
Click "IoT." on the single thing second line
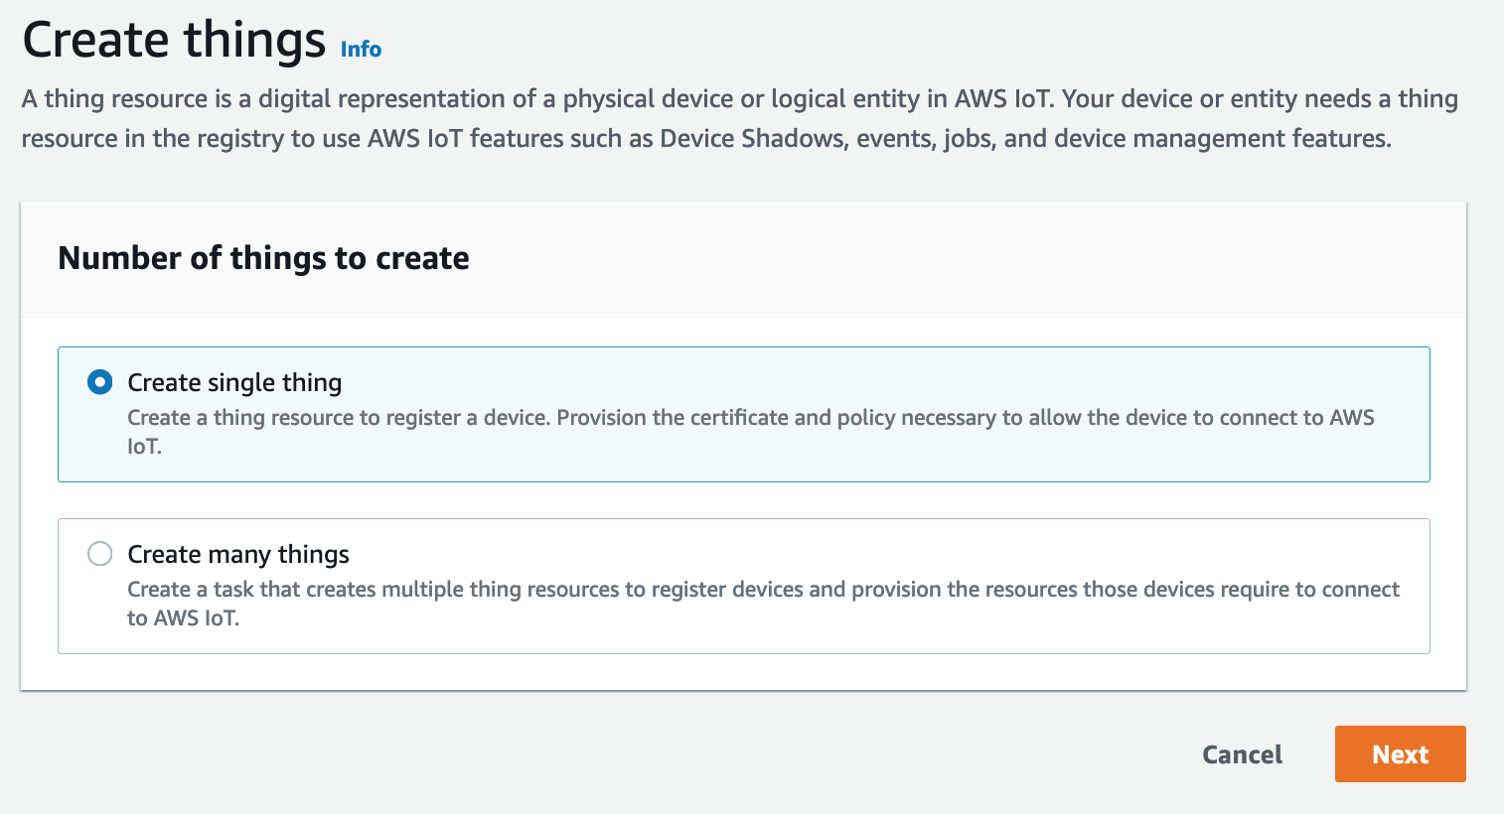click(144, 447)
